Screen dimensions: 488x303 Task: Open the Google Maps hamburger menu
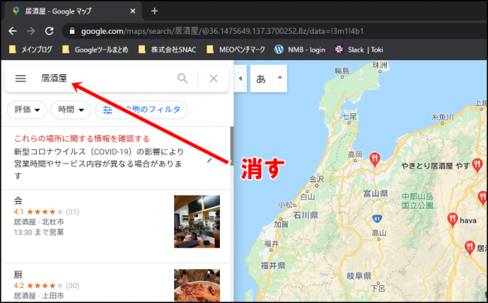point(20,78)
